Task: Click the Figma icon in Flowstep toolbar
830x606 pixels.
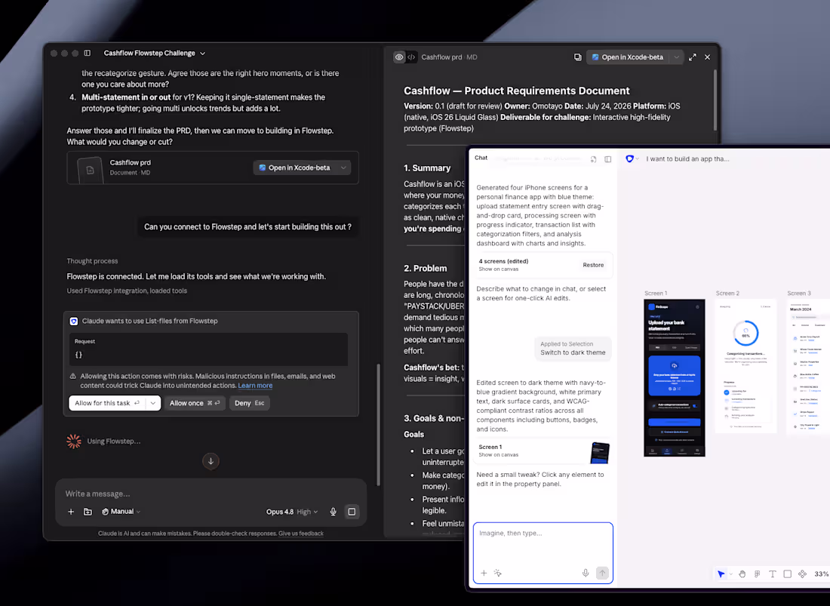Action: tap(758, 574)
